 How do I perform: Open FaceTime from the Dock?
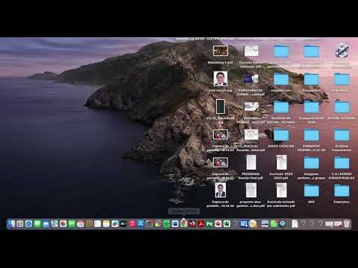click(72, 224)
